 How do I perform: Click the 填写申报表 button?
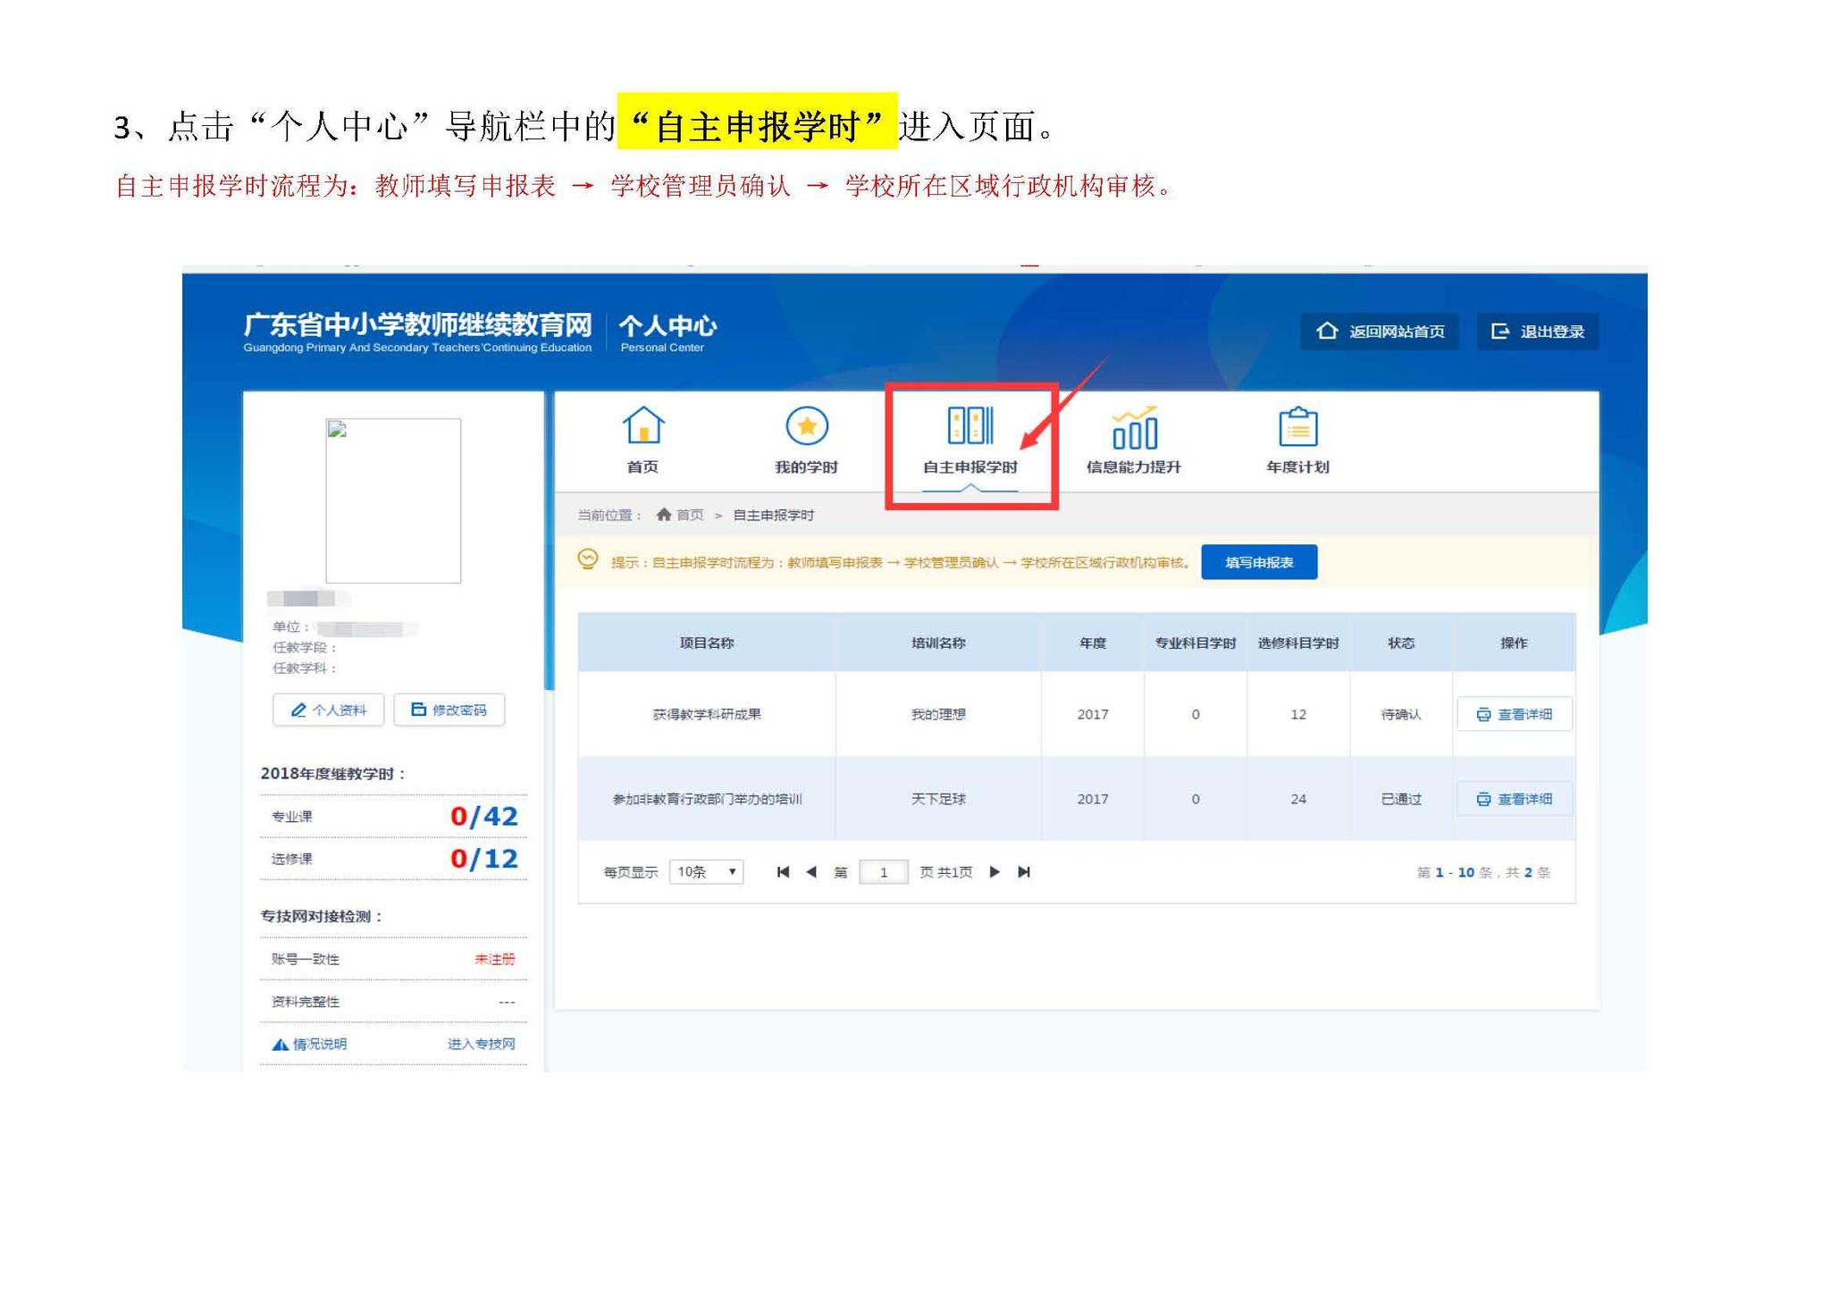pyautogui.click(x=1258, y=562)
